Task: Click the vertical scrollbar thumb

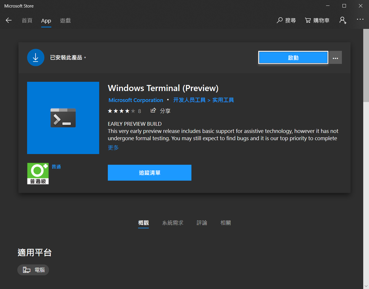Action: click(366, 65)
